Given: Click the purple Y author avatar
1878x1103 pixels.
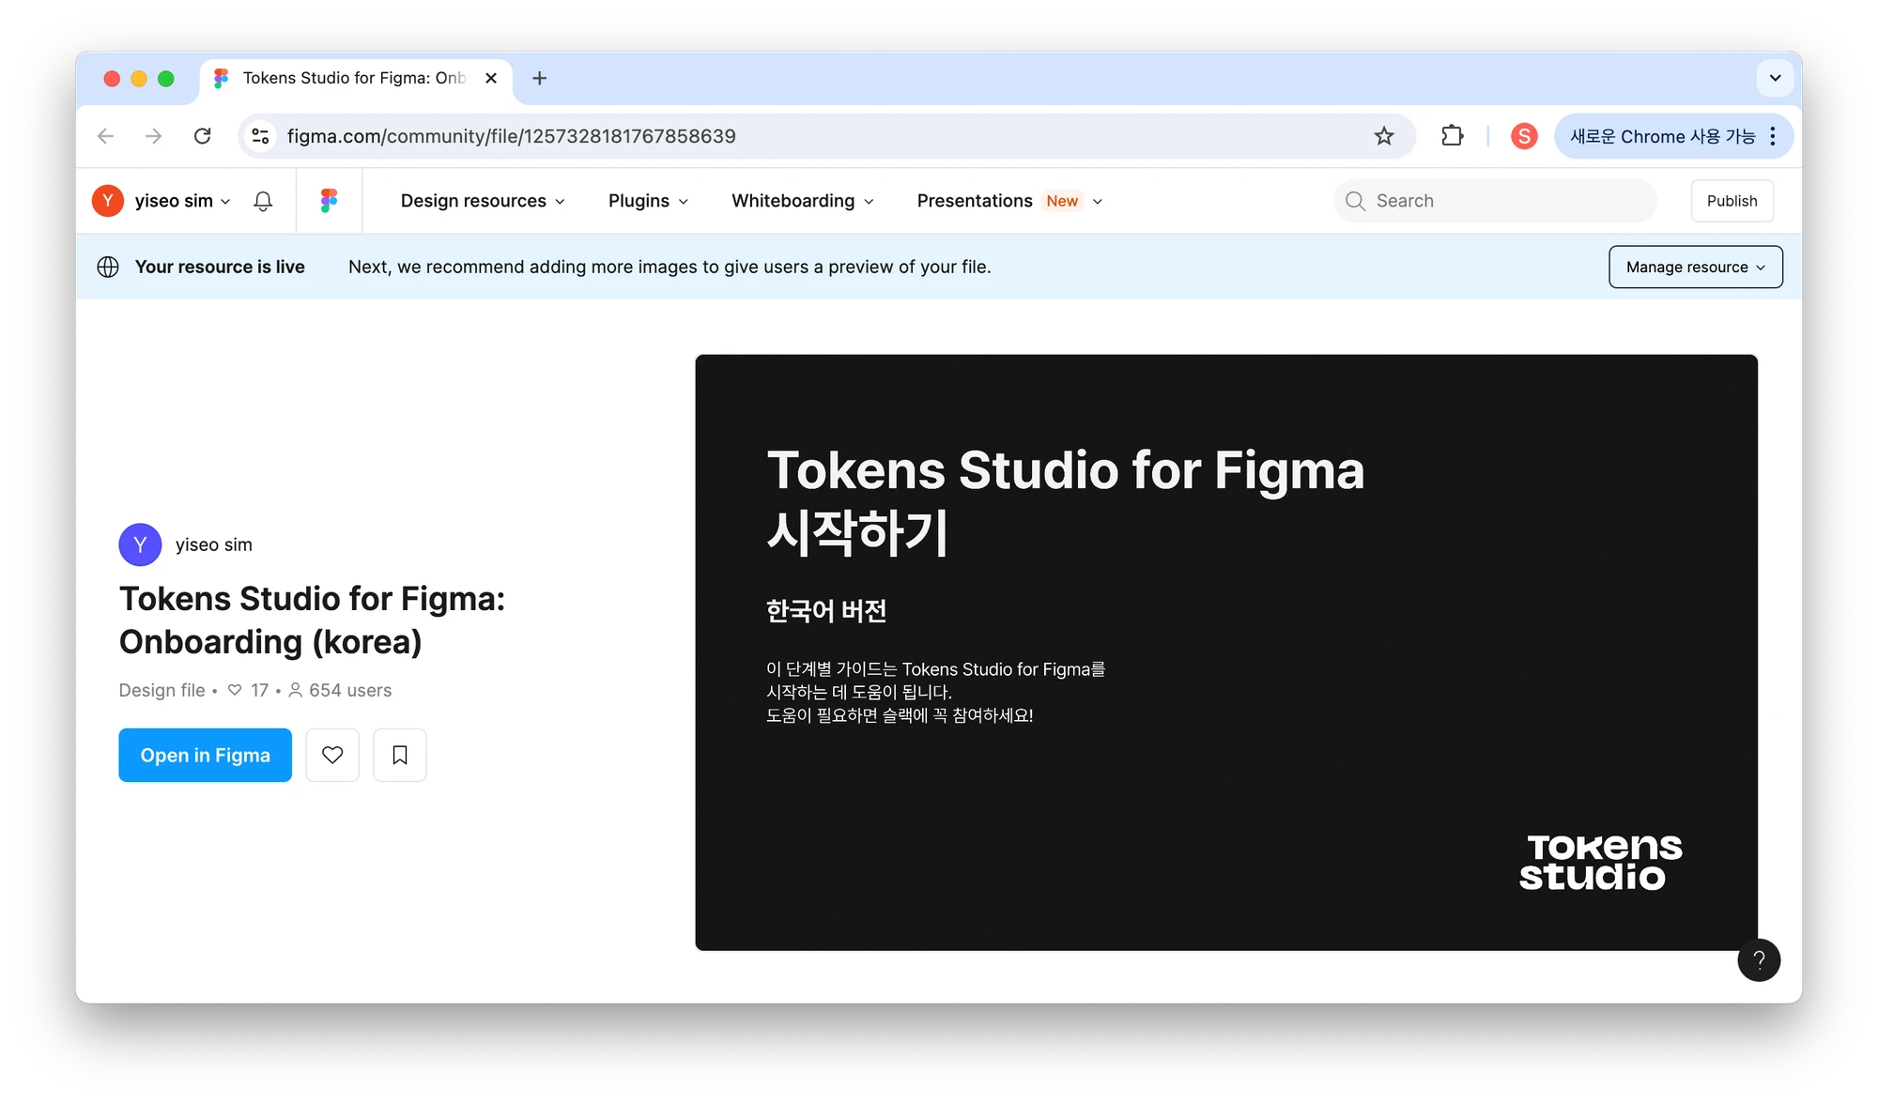Looking at the screenshot, I should [140, 544].
